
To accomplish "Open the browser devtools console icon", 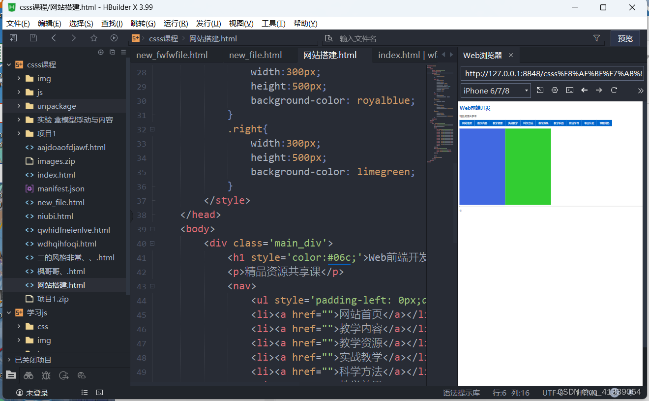I will [x=569, y=90].
